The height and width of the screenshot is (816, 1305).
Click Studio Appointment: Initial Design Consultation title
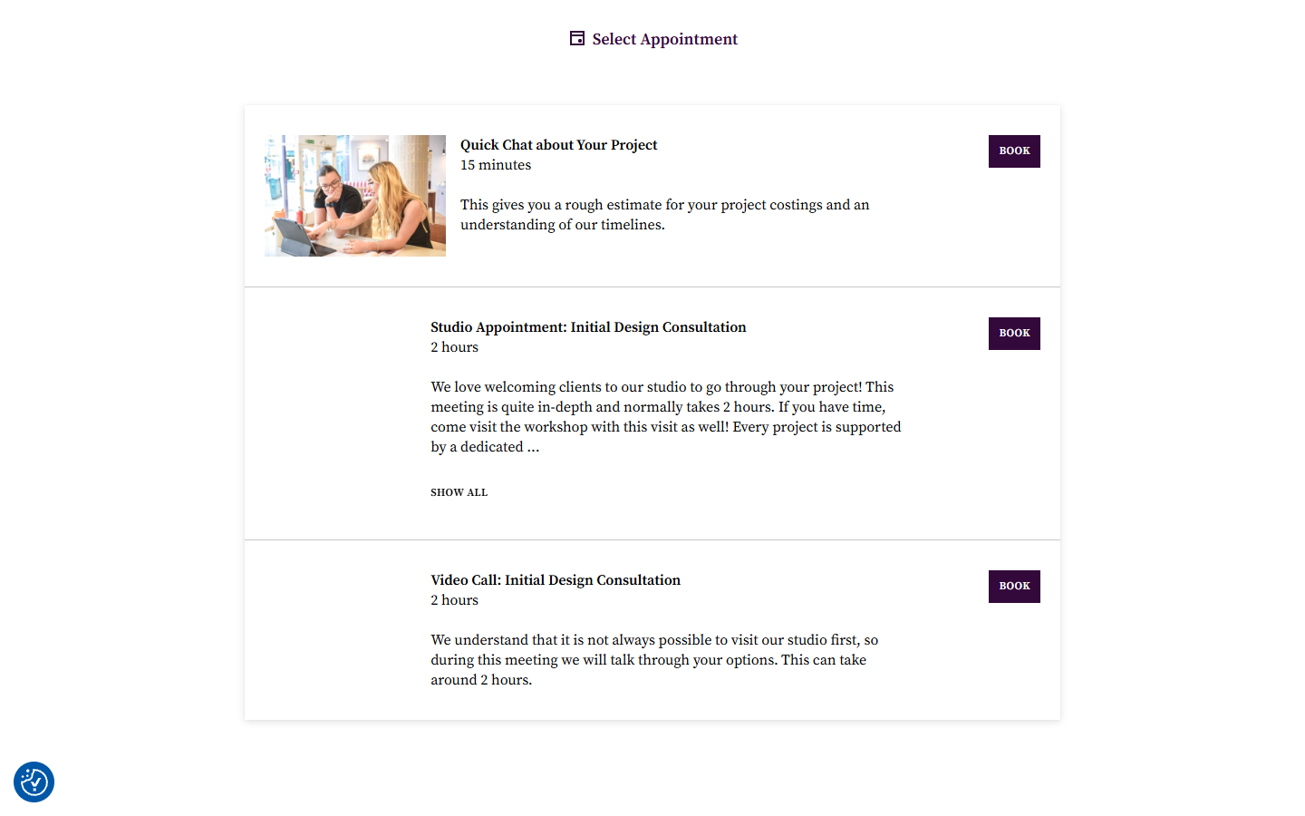click(x=588, y=327)
